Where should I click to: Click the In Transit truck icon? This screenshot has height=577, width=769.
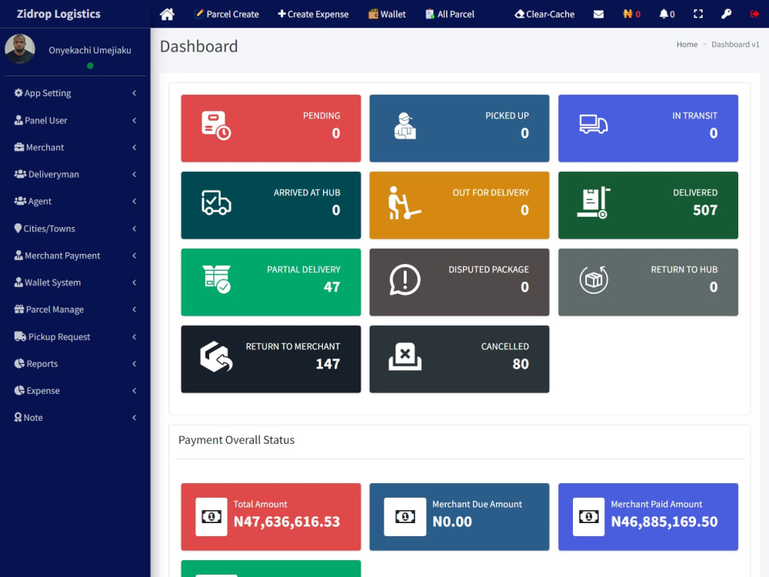point(594,124)
